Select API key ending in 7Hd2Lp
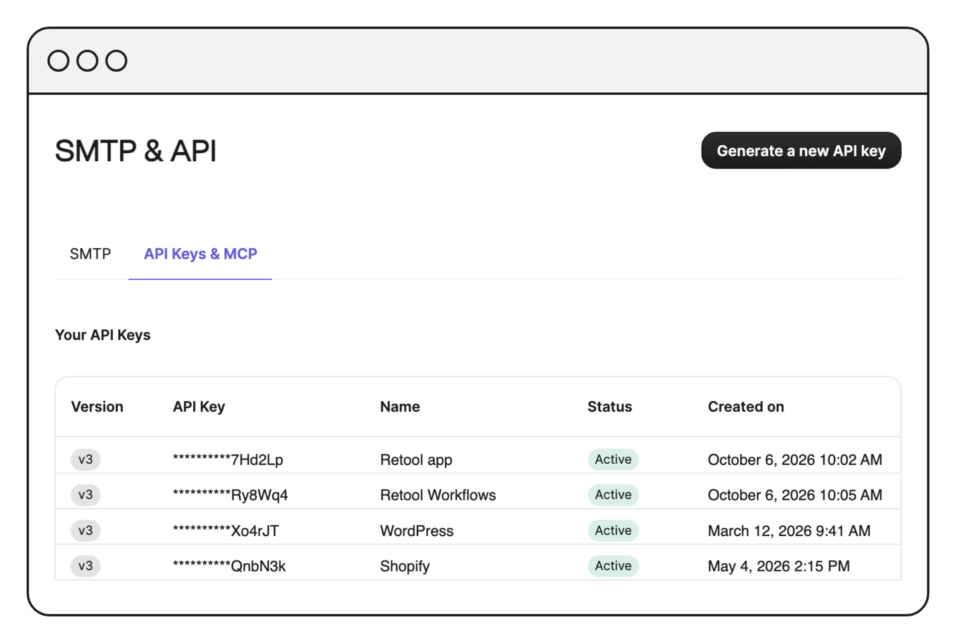Image resolution: width=956 pixels, height=643 pixels. point(228,459)
